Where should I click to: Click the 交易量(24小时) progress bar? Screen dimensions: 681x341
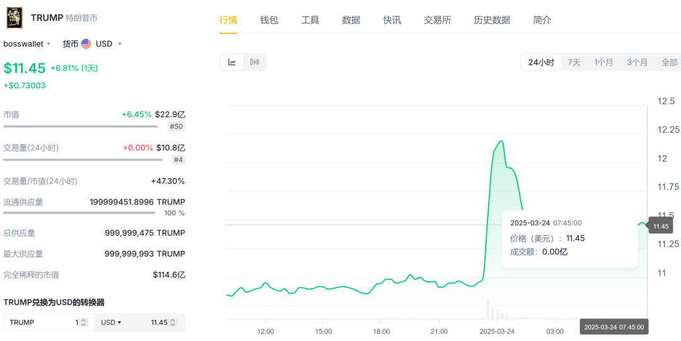[83, 160]
